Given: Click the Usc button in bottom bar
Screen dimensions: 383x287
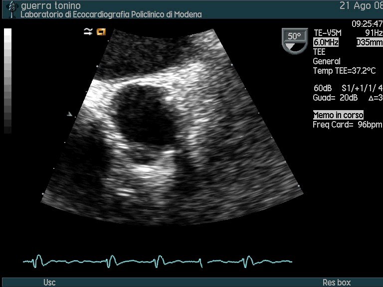Looking at the screenshot, I should pos(49,283).
